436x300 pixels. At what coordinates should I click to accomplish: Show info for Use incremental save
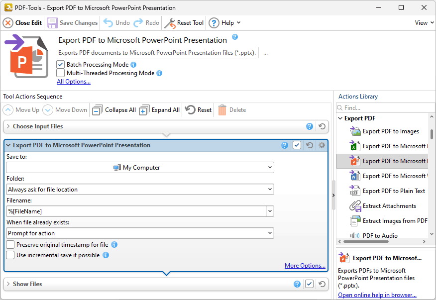tap(106, 255)
